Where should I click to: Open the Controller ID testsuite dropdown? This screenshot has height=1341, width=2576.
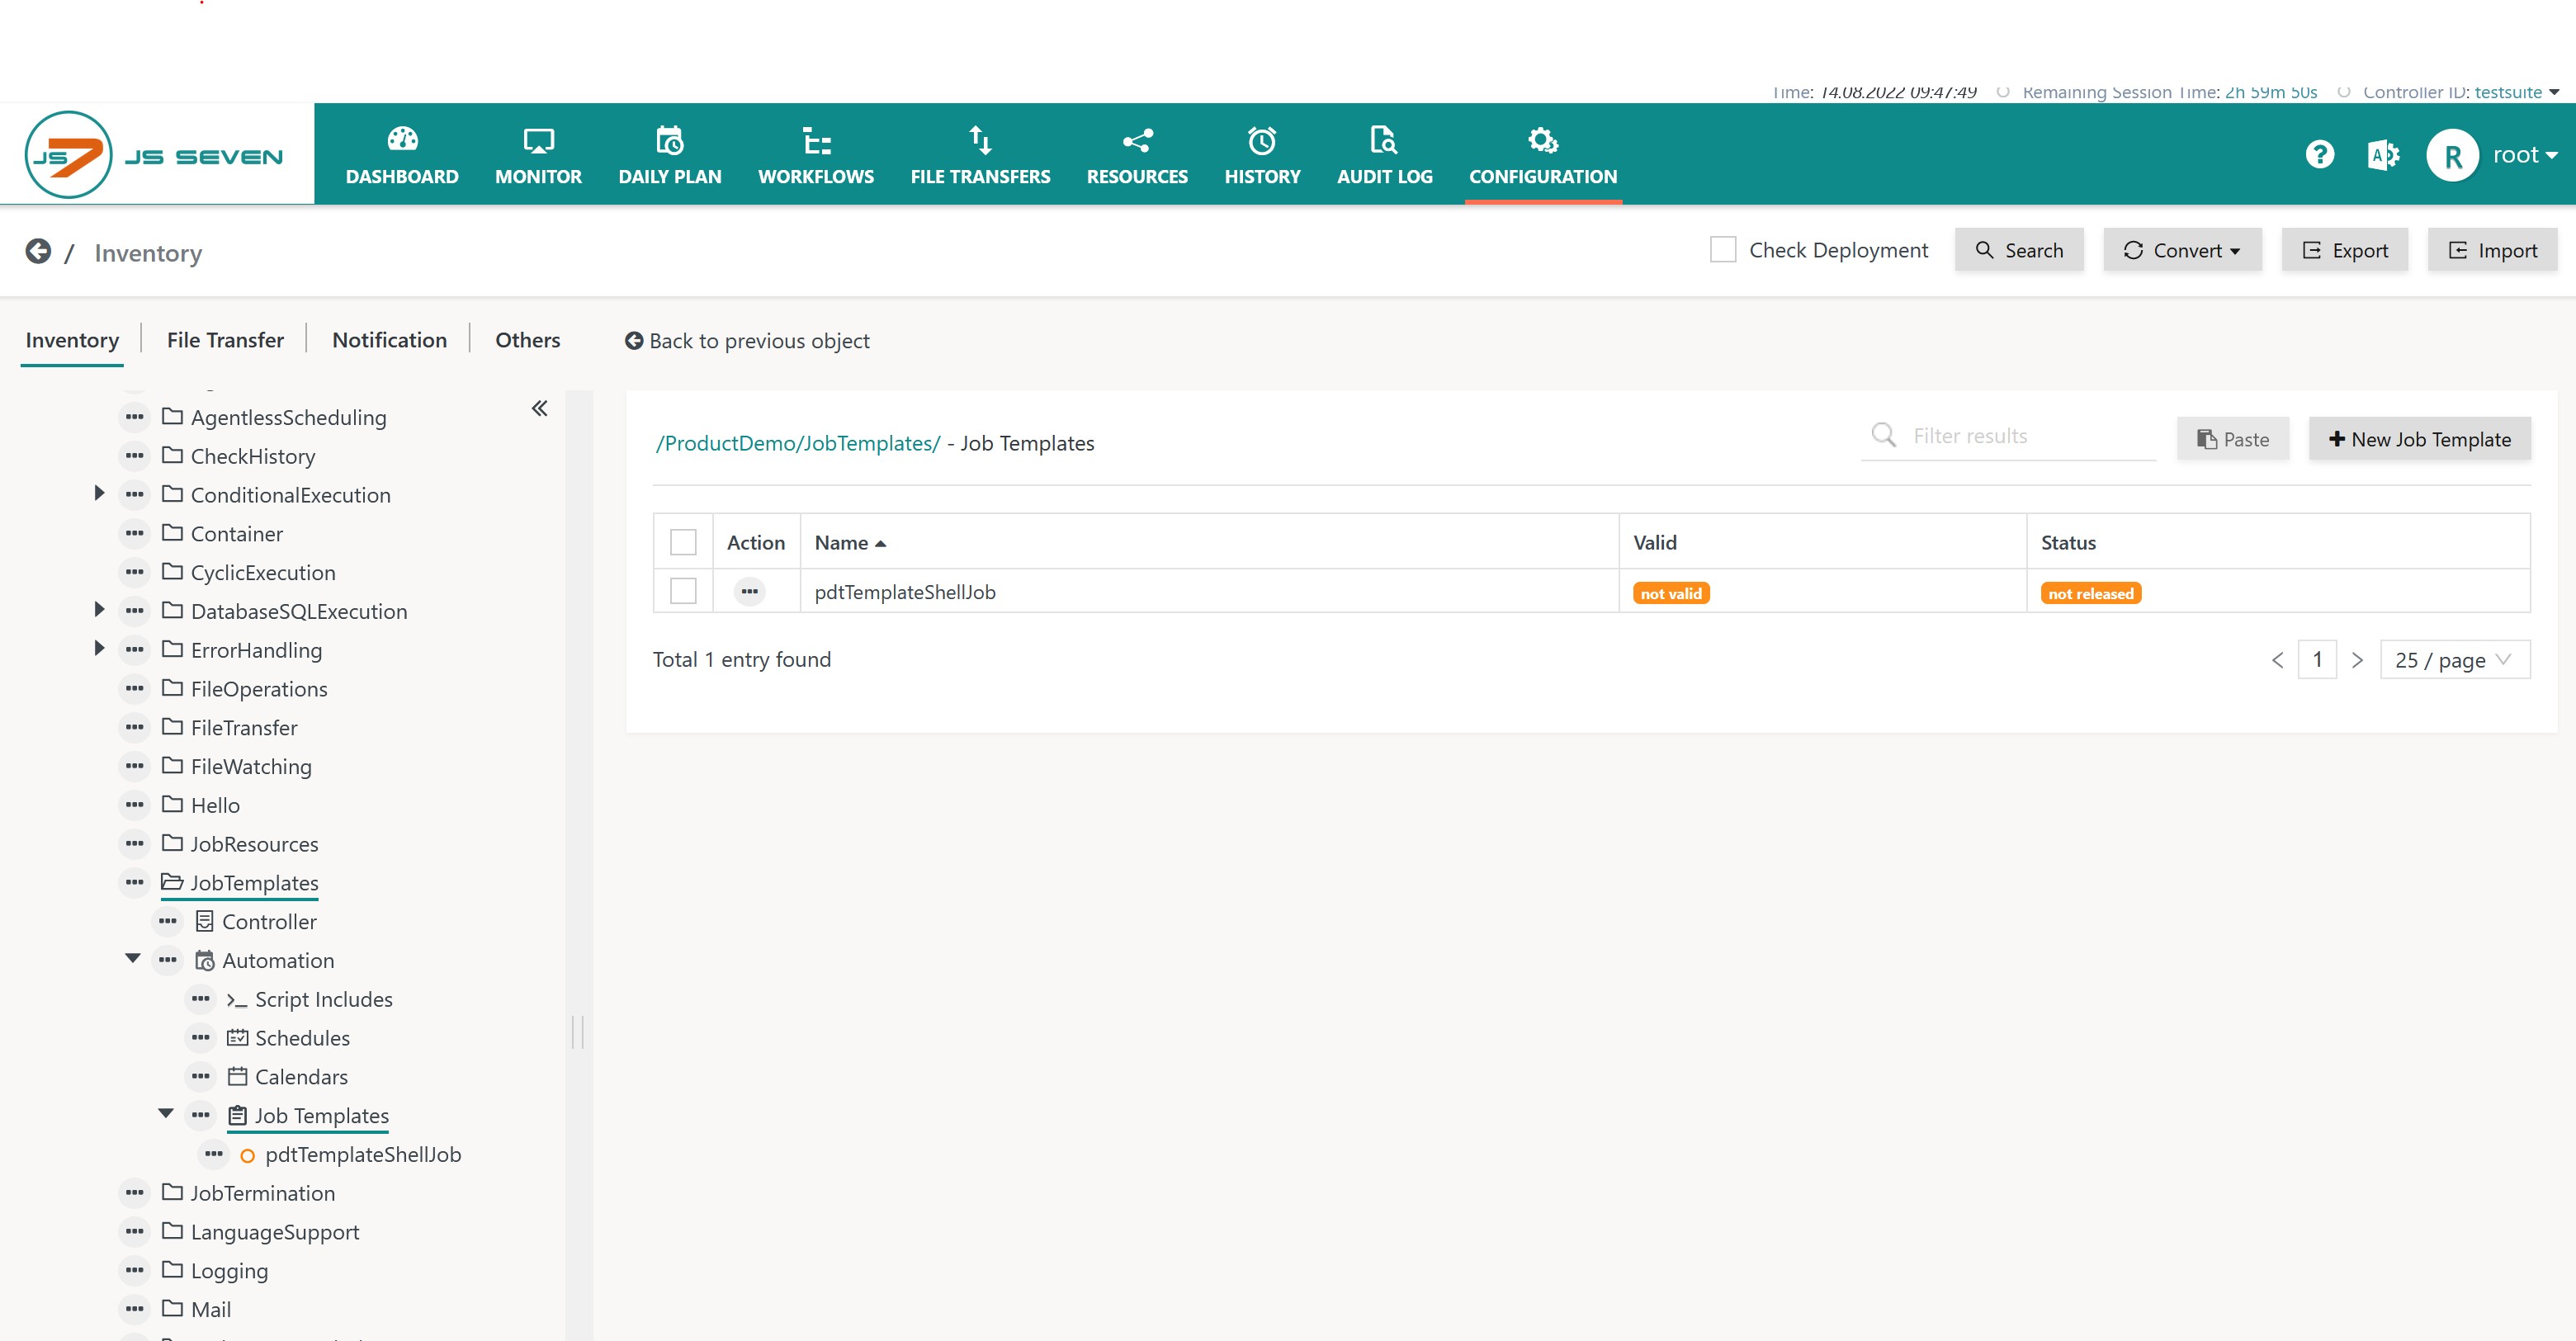coord(2516,92)
